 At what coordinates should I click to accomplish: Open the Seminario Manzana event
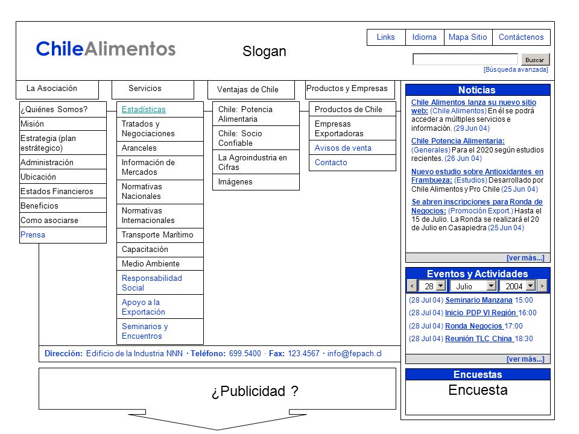pyautogui.click(x=479, y=300)
